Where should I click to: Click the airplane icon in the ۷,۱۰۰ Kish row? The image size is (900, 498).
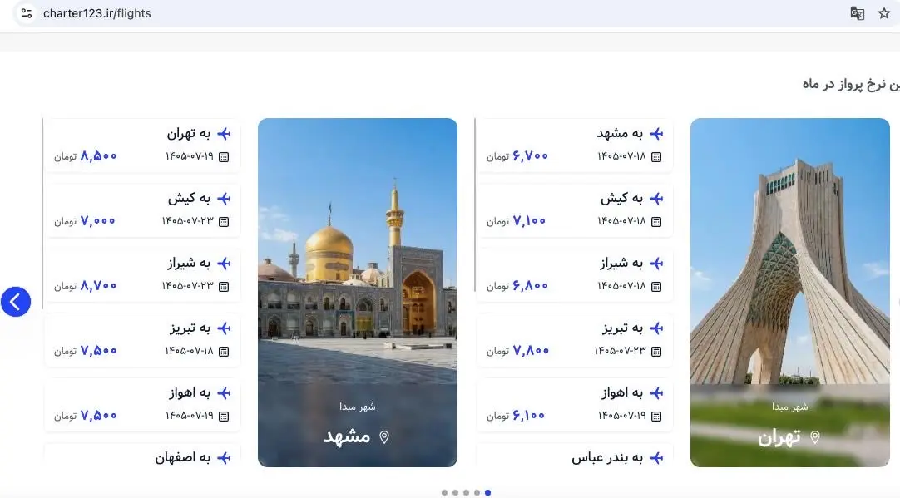[x=656, y=199]
